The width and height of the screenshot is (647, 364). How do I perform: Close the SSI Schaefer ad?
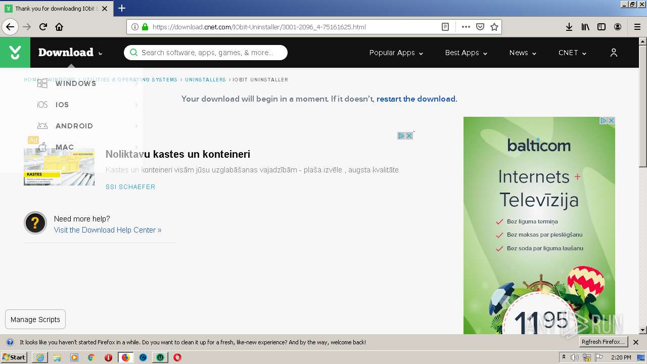(x=409, y=135)
